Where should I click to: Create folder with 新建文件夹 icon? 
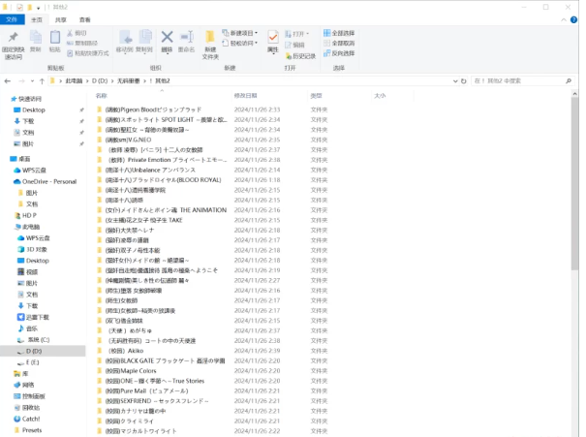(210, 46)
